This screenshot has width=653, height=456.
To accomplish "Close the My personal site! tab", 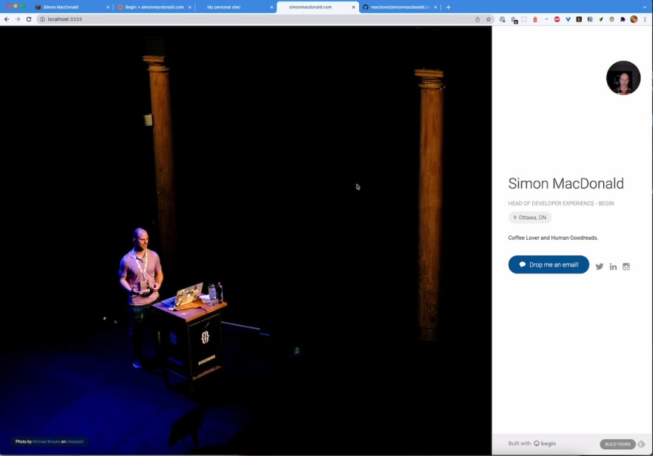I will 272,7.
